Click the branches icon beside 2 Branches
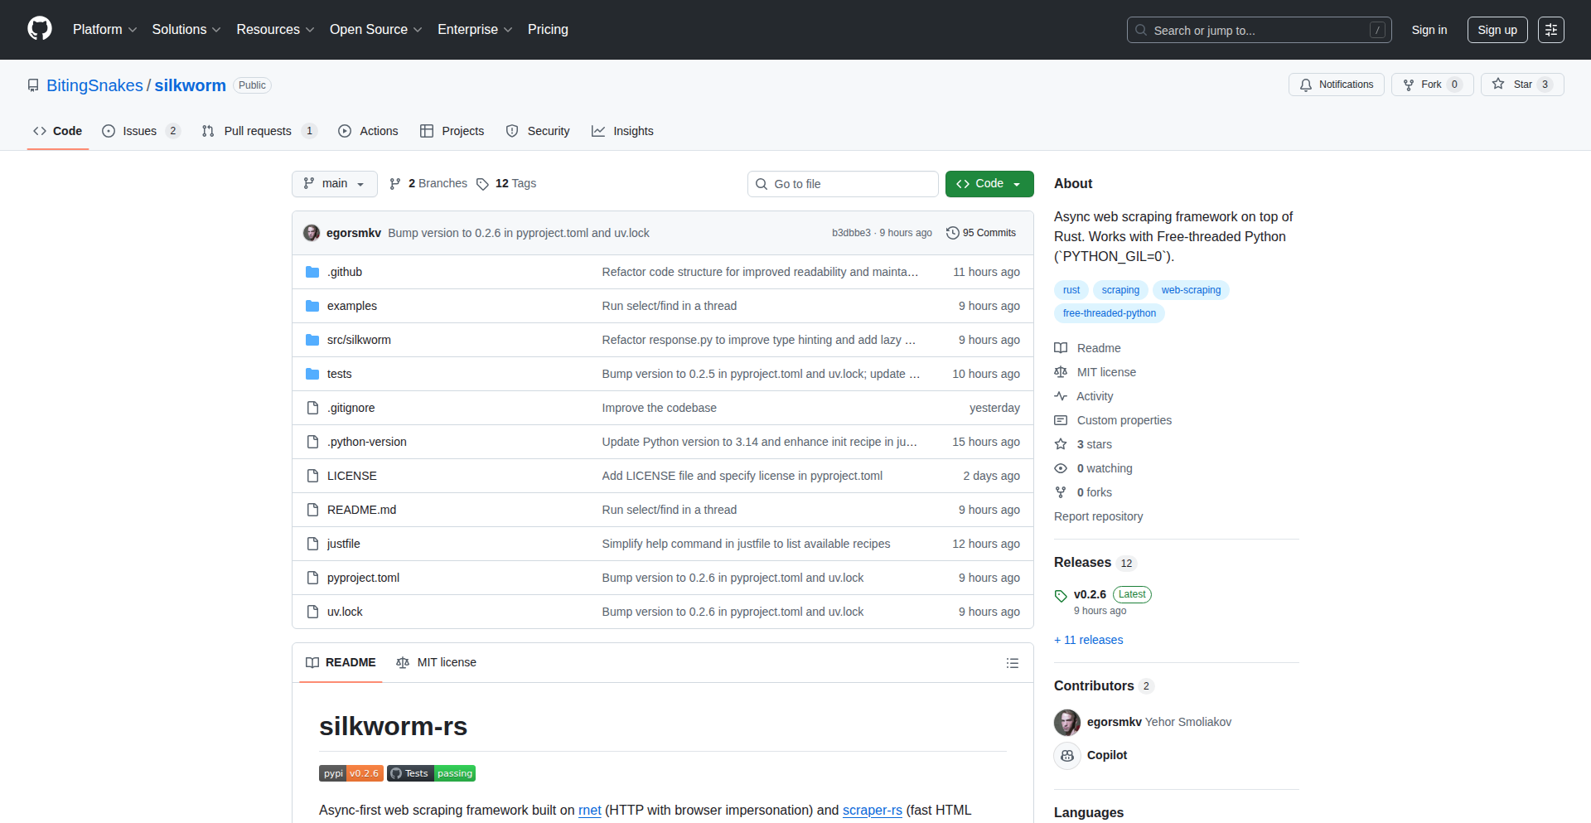 [395, 184]
